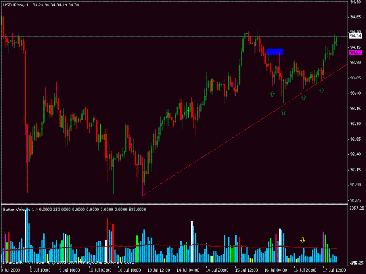The image size is (366, 274).
Task: Click the 92.15 price scale label
Action: (x=355, y=170)
